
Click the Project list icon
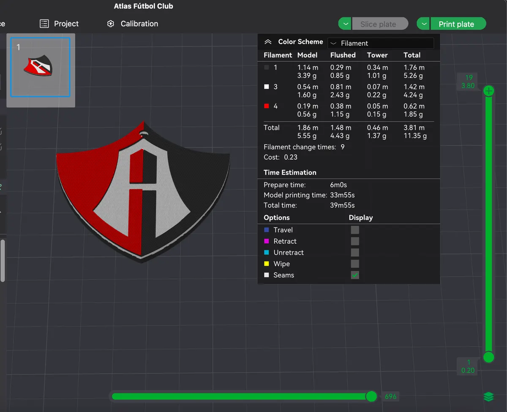click(44, 24)
